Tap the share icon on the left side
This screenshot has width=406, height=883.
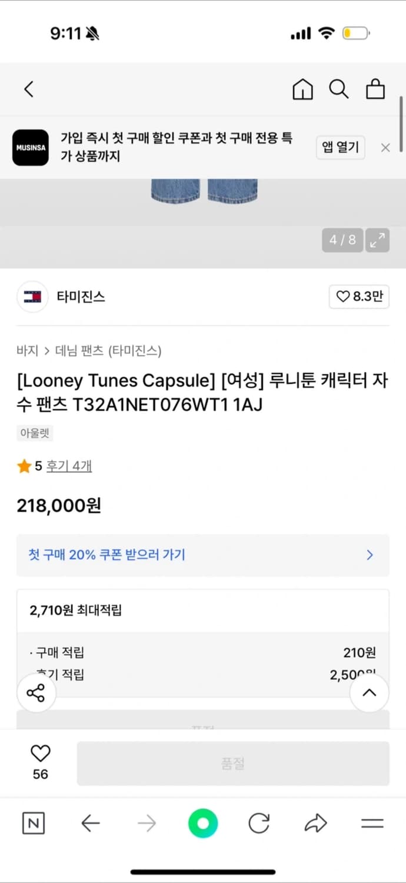36,693
